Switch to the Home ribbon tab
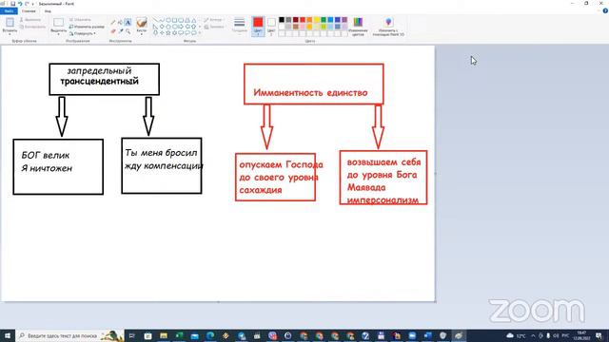Screen dimensions: 609x342 pyautogui.click(x=29, y=10)
